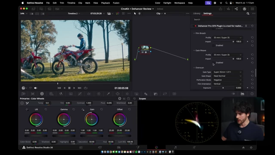275x155 pixels.
Task: Toggle loop playback icon
Action: 86,88
